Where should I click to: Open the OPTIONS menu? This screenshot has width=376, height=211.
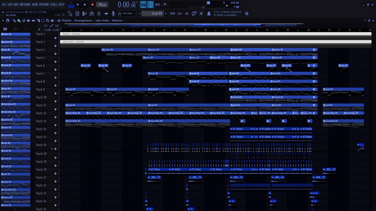click(44, 5)
